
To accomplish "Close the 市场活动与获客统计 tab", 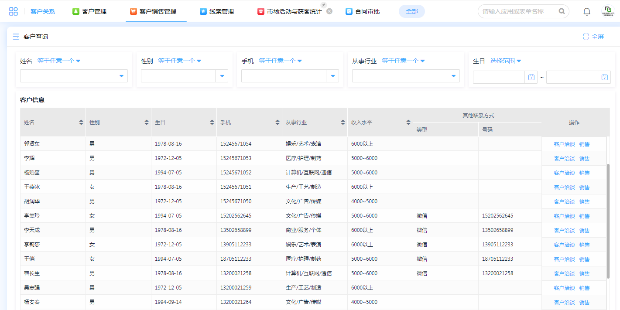I will [329, 11].
